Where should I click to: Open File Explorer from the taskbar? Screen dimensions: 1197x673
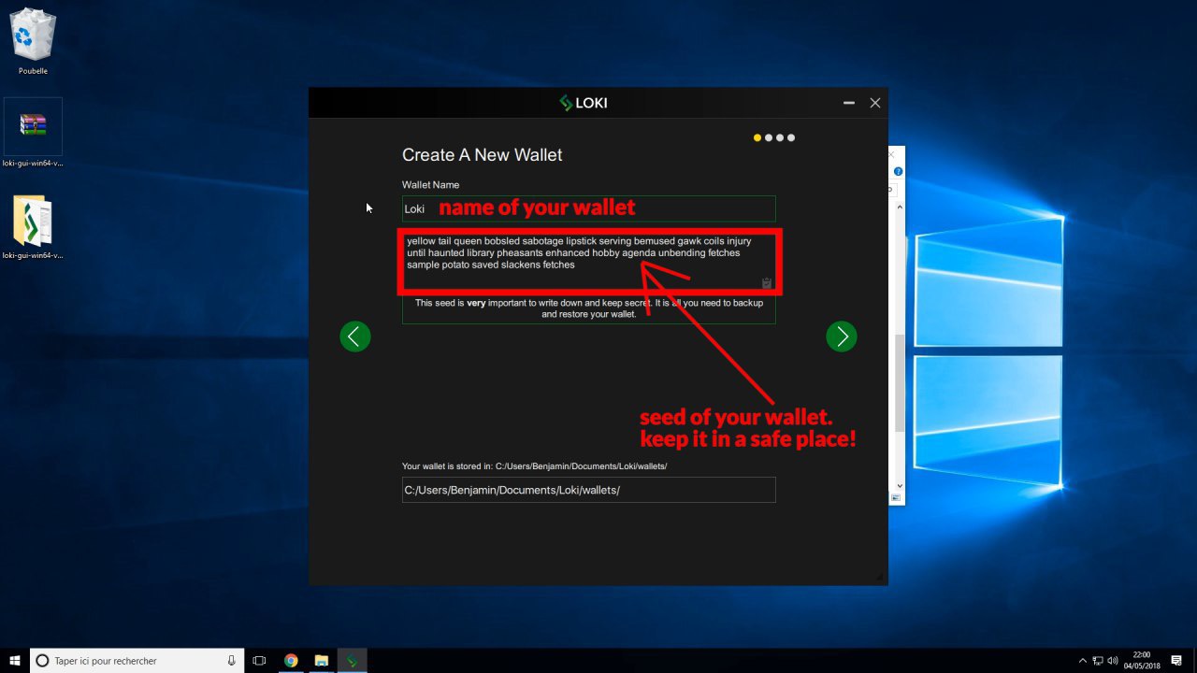(321, 660)
